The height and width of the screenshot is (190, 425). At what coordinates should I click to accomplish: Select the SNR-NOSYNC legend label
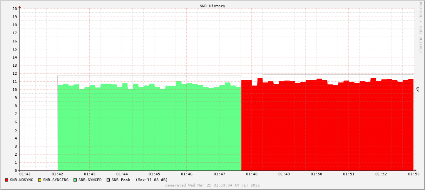tap(22, 180)
